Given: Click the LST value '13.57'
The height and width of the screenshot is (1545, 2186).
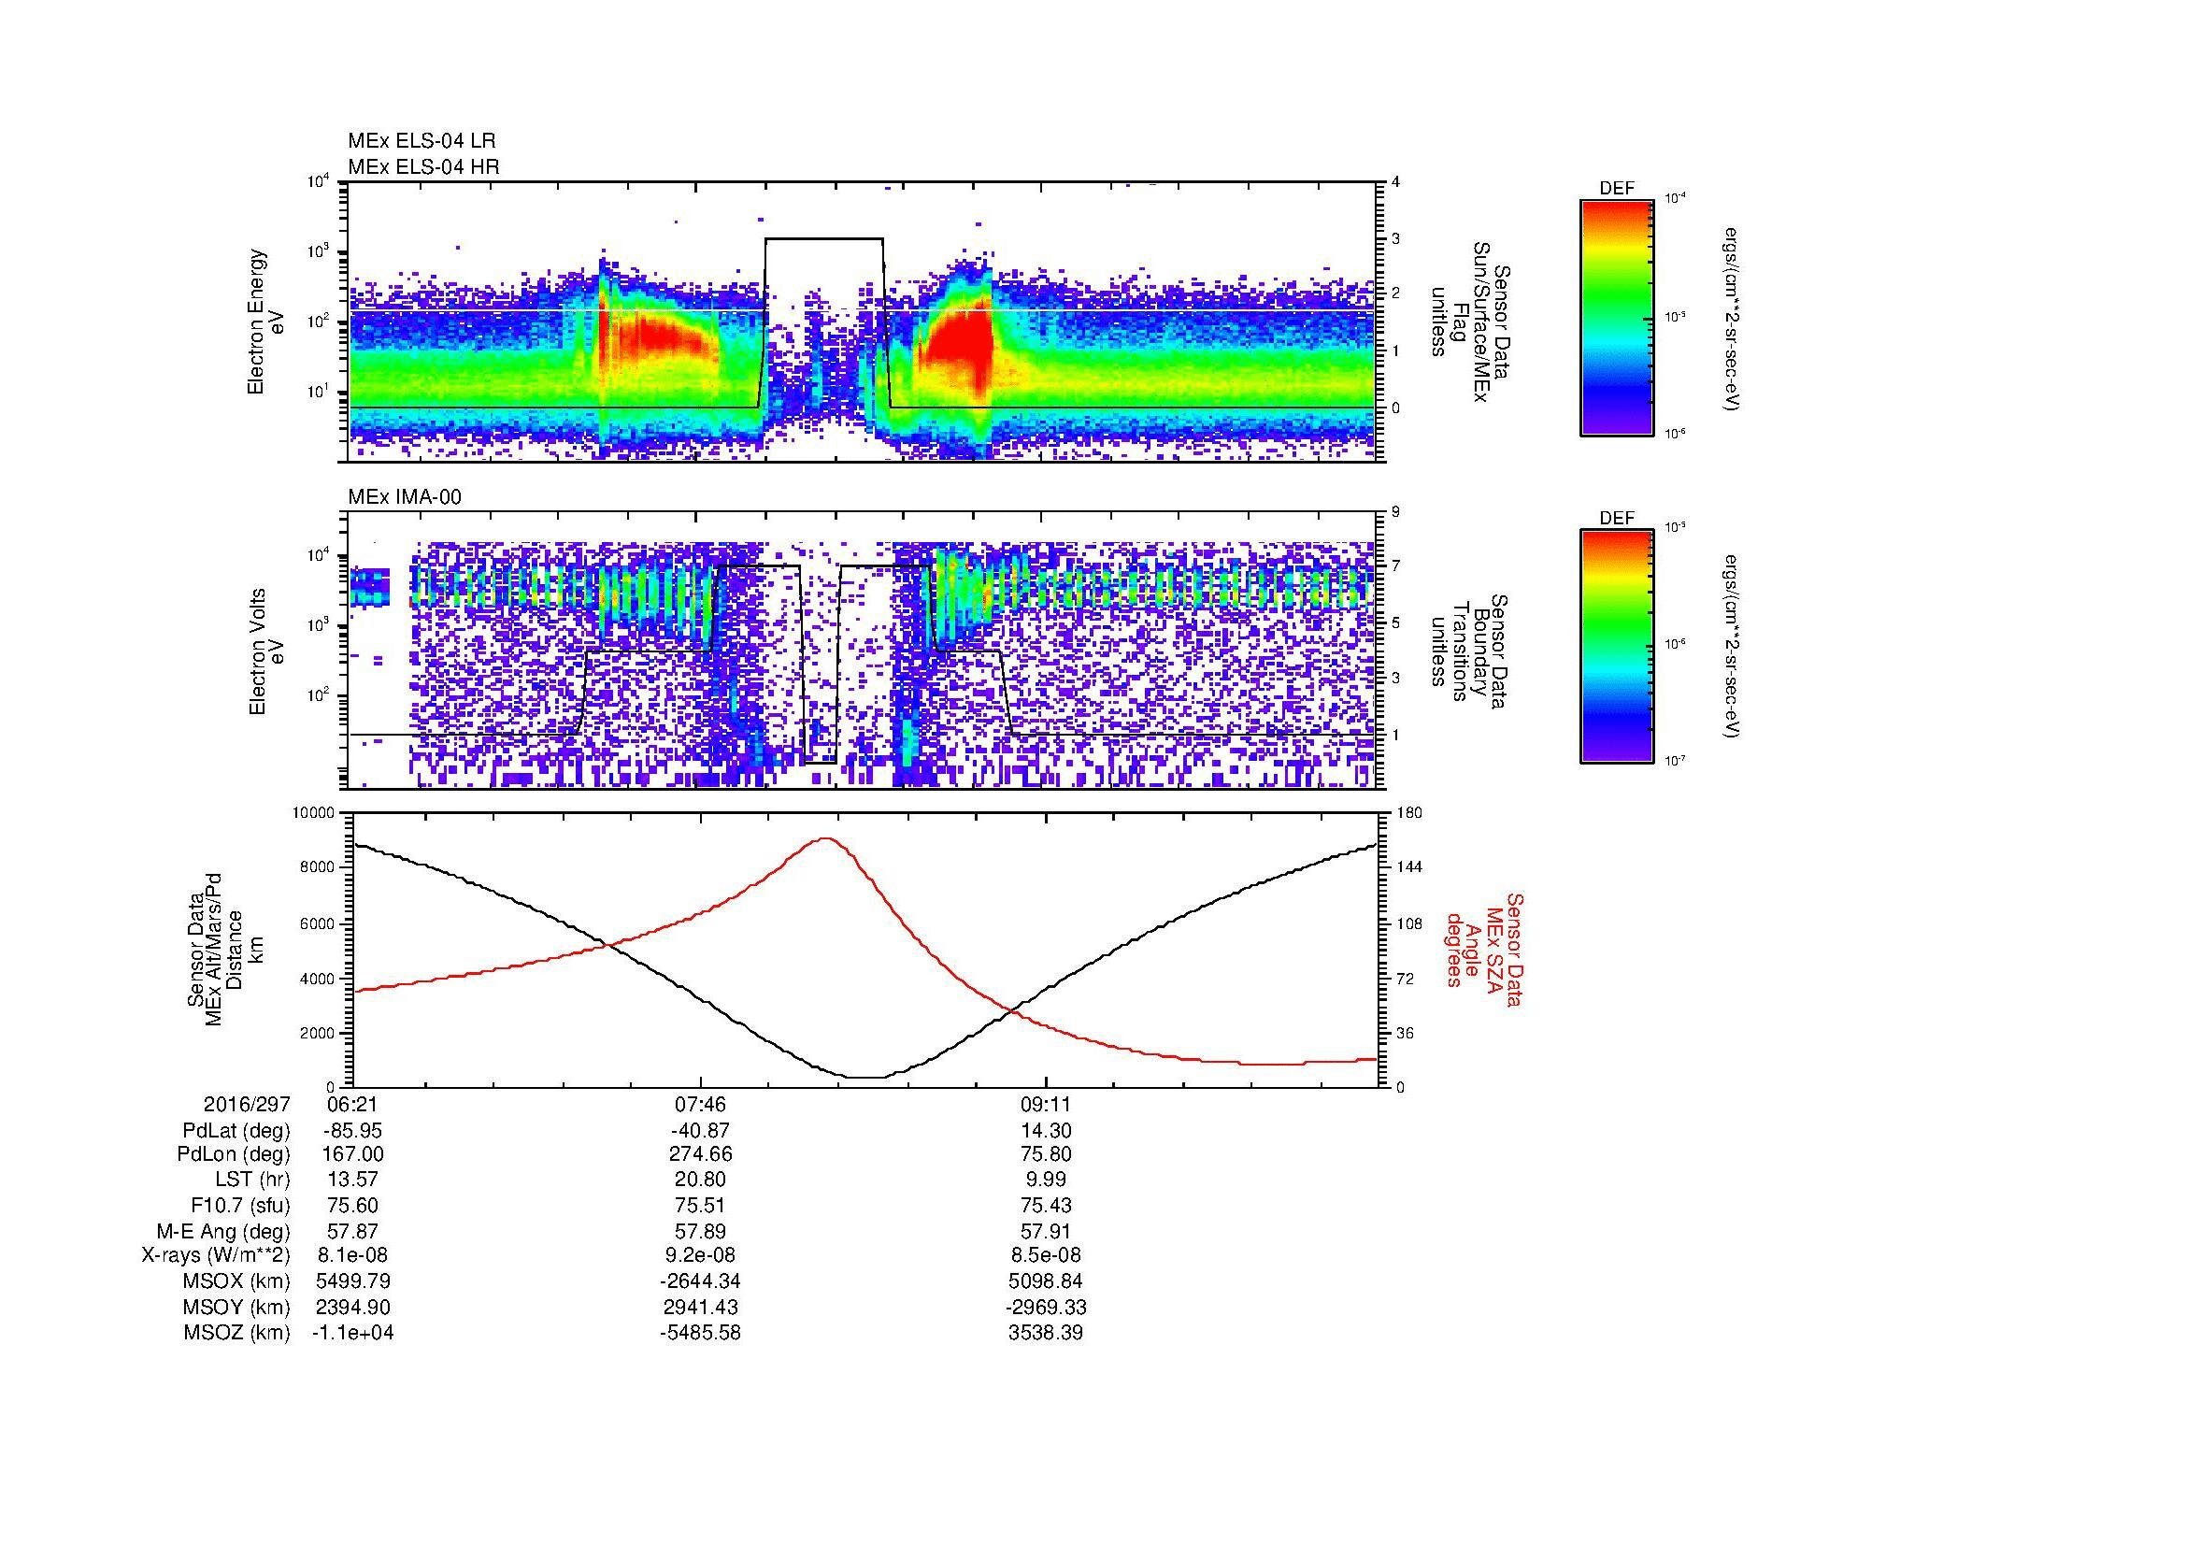Looking at the screenshot, I should coord(353,1180).
